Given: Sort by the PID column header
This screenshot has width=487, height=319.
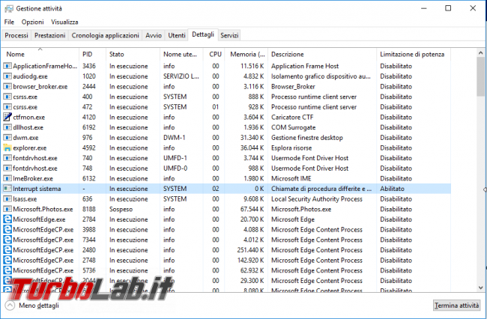Looking at the screenshot, I should coord(93,54).
